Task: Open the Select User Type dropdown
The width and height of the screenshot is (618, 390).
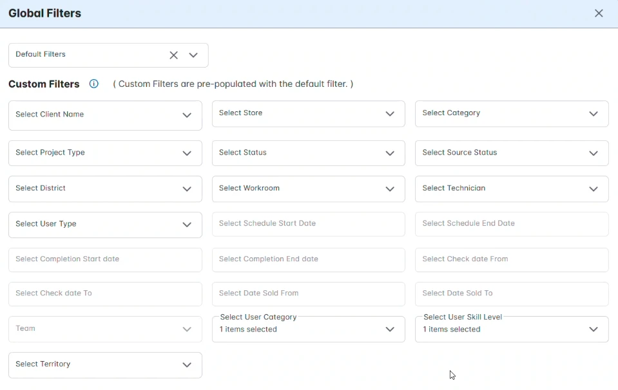Action: [x=105, y=225]
